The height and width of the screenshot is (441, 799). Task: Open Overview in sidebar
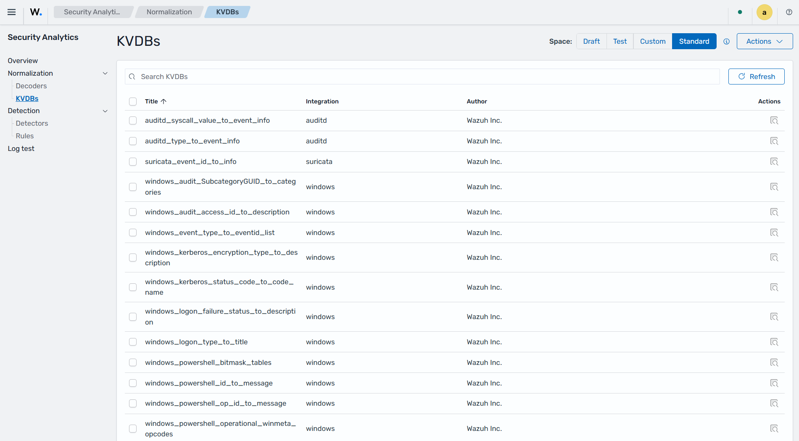click(x=23, y=61)
